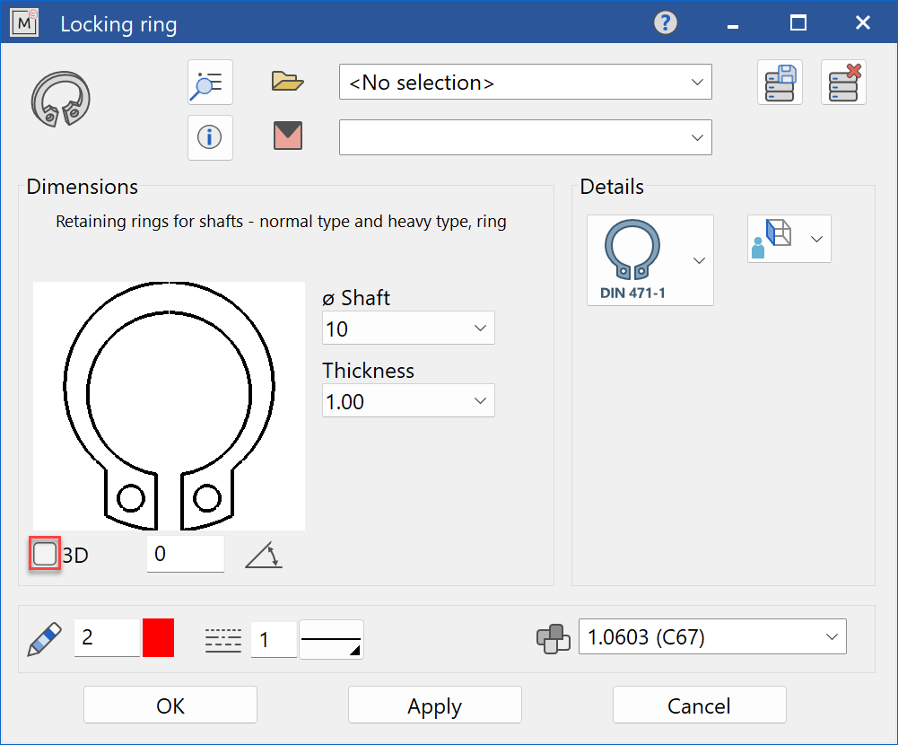Delete saved entry with database delete icon
The height and width of the screenshot is (745, 898).
[x=843, y=83]
